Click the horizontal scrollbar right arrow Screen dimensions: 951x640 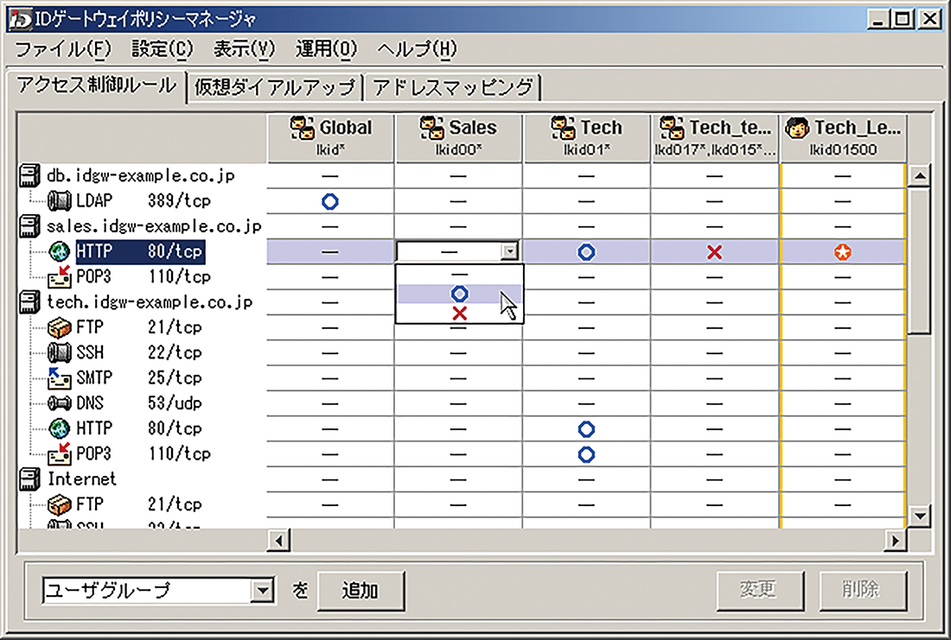point(897,541)
